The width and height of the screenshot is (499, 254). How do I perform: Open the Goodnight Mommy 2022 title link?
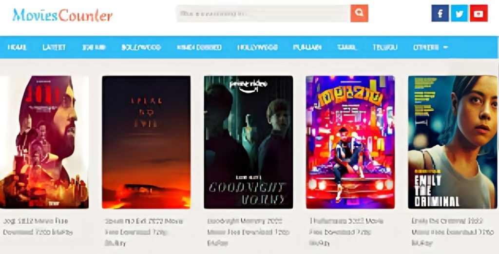click(x=248, y=232)
